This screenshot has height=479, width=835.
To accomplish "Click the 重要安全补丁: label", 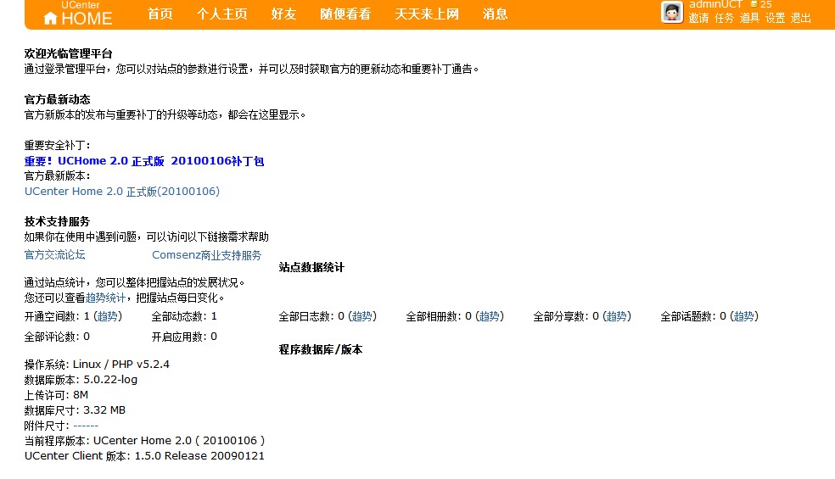I will 58,146.
